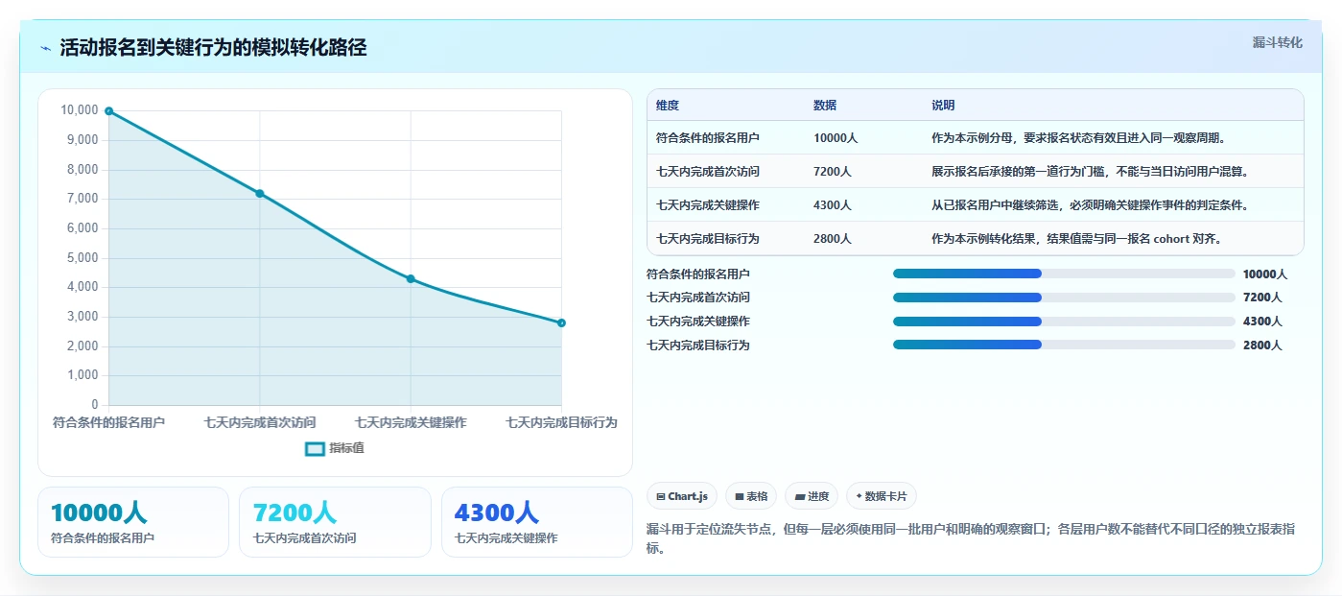Viewport: 1342px width, 596px height.
Task: Select the 数据卡片 tag chip
Action: (x=882, y=496)
